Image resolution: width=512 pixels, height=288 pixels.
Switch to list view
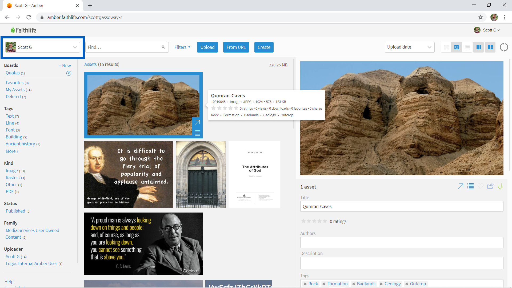click(467, 47)
